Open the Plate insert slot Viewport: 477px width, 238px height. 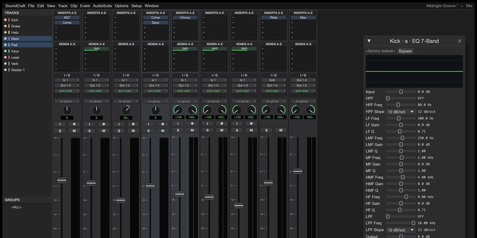pyautogui.click(x=273, y=17)
